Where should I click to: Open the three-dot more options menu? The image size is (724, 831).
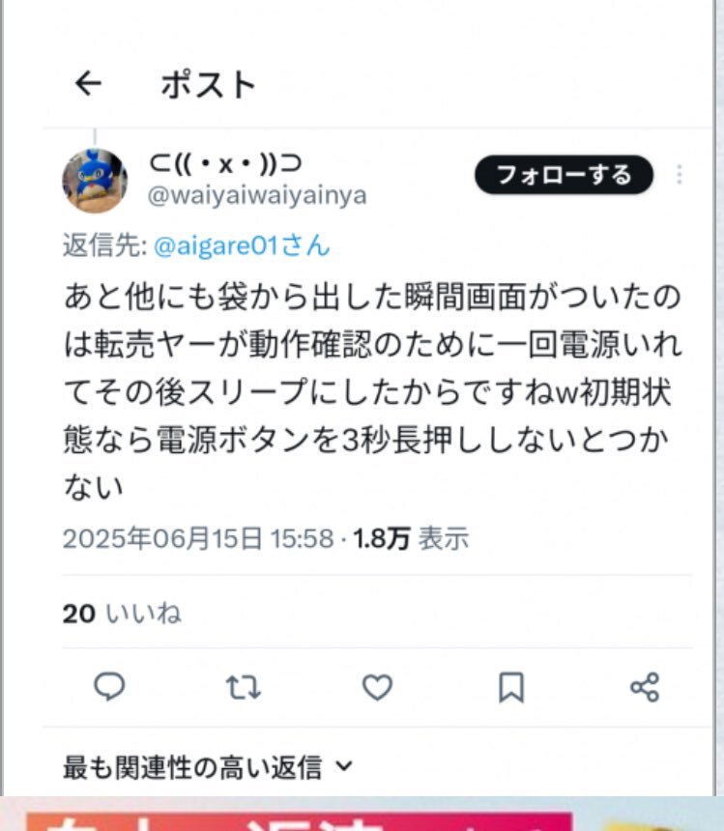coord(679,174)
